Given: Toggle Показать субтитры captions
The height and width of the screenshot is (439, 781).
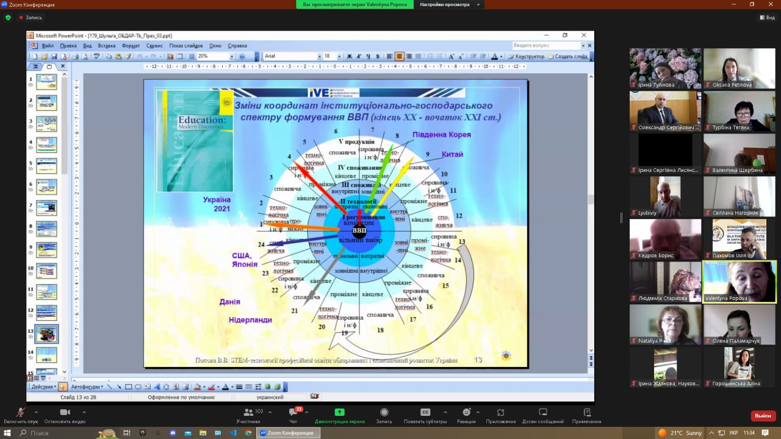Looking at the screenshot, I should [x=425, y=412].
